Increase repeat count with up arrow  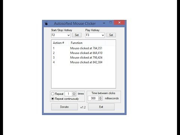(x=74, y=93)
